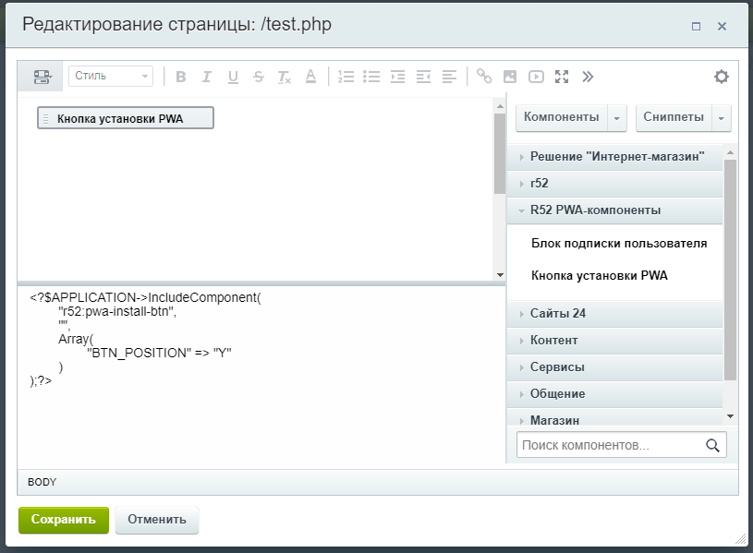Underline the selected text
Screen dimensions: 753x553
[233, 77]
